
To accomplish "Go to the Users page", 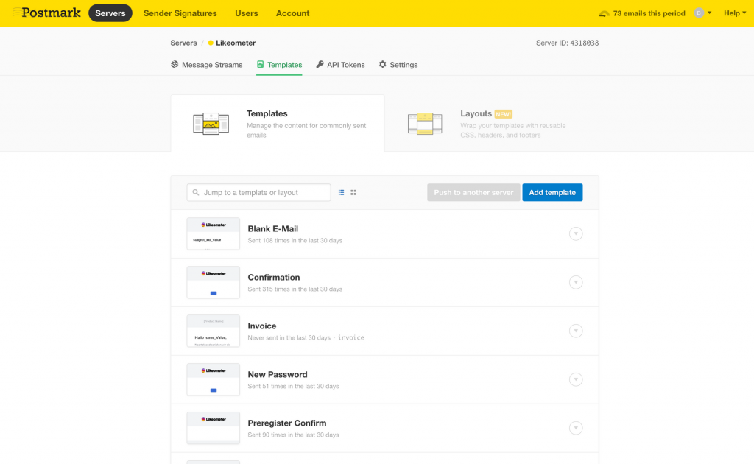I will [246, 13].
